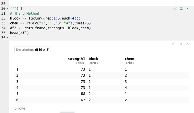
Task: Run current chunk green play button
Action: pos(187,9)
